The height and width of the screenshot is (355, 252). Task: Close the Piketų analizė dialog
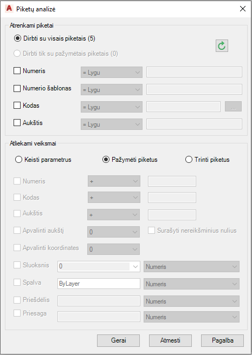243,9
